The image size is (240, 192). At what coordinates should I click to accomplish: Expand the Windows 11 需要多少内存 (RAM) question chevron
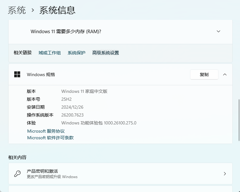(x=218, y=32)
